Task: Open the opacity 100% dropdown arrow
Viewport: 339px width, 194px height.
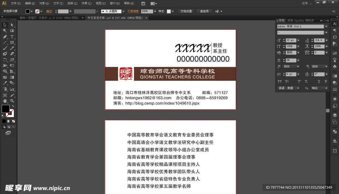Action: point(155,11)
